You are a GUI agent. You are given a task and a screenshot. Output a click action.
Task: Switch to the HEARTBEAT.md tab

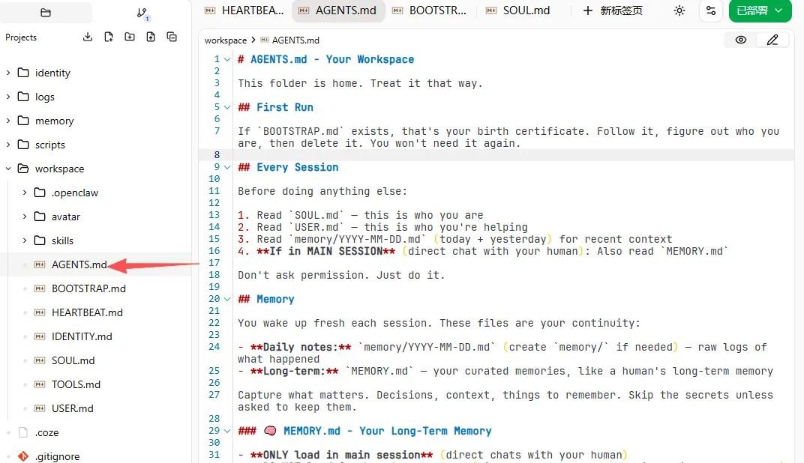tap(244, 10)
